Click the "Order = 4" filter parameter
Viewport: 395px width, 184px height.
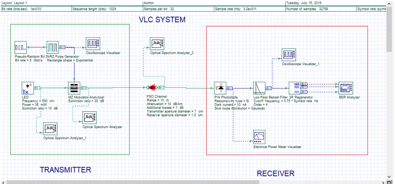[261, 105]
